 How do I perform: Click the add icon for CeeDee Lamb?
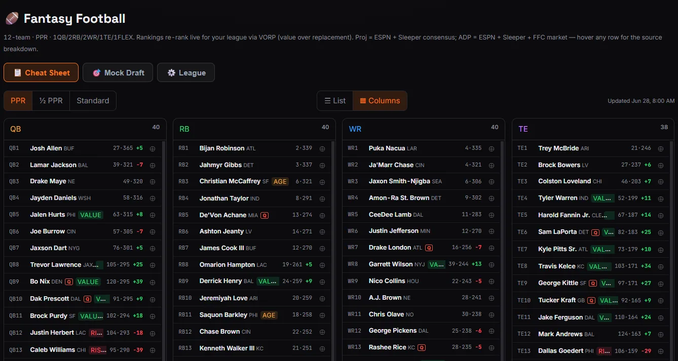pyautogui.click(x=492, y=215)
